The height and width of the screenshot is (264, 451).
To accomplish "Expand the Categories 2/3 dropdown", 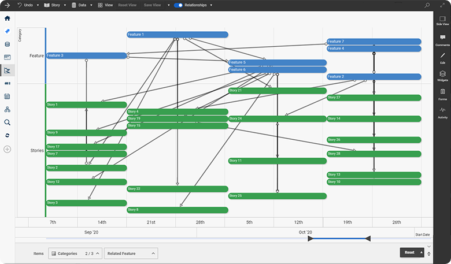I will [x=75, y=253].
